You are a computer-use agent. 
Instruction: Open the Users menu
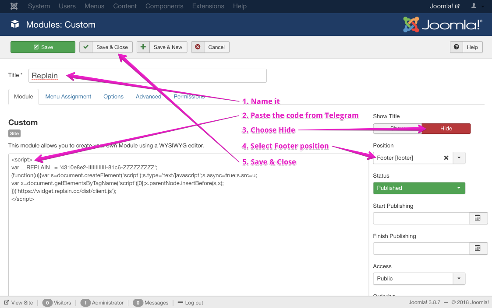[x=67, y=6]
